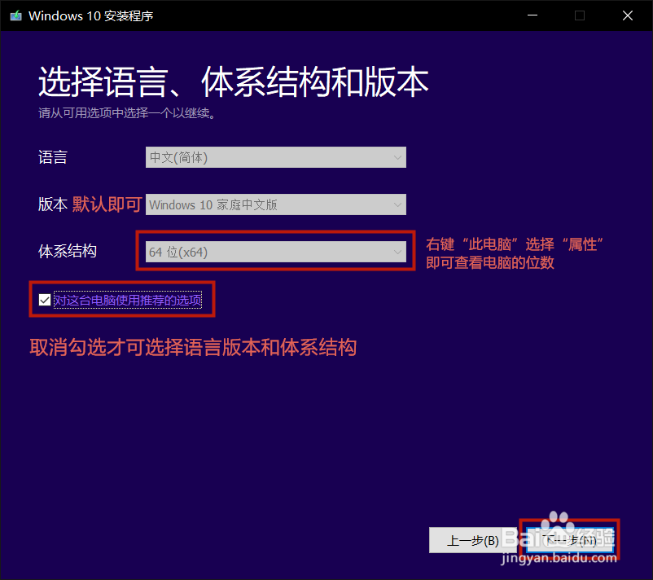This screenshot has height=580, width=653.
Task: Open the 64 位(x64) architecture dropdown
Action: (275, 252)
